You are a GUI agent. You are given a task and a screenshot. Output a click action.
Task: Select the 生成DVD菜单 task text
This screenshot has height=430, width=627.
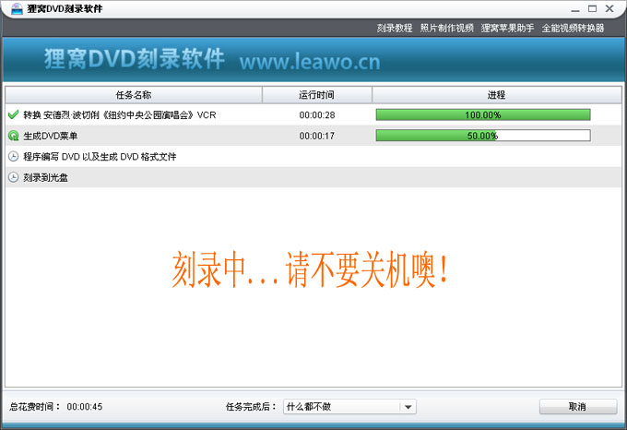coord(51,136)
